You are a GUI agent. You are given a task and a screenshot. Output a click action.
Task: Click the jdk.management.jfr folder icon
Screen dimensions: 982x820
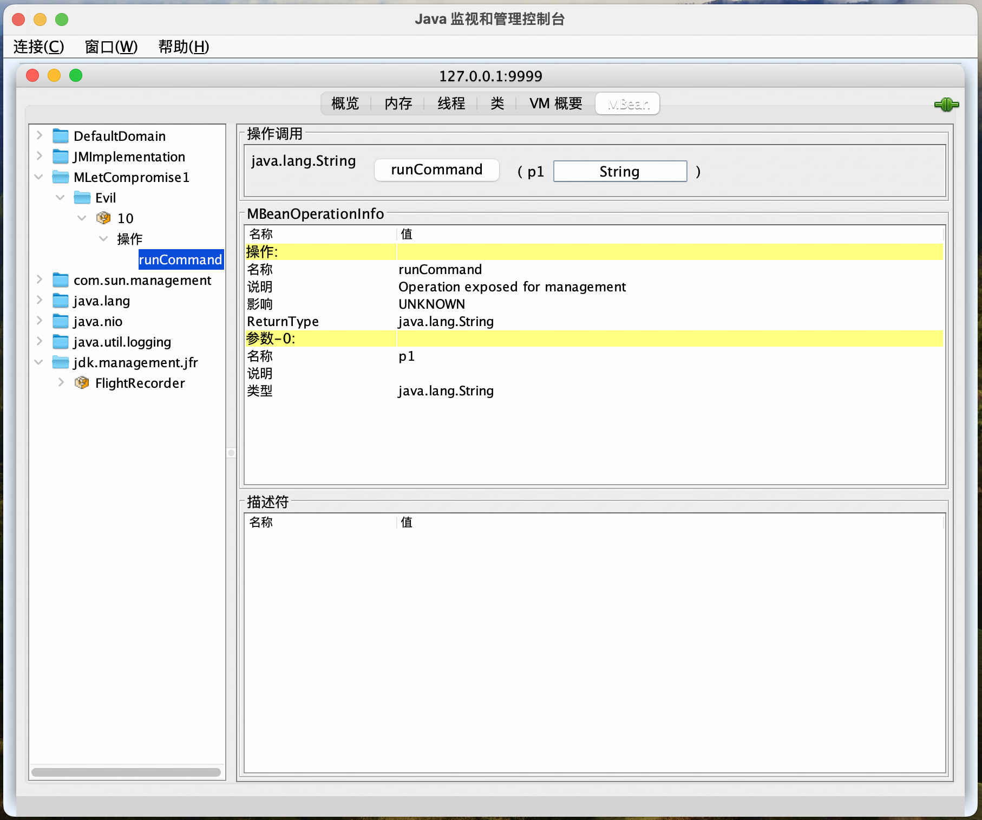61,362
